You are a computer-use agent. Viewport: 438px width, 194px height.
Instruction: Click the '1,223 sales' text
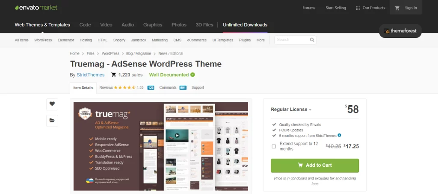pyautogui.click(x=130, y=75)
